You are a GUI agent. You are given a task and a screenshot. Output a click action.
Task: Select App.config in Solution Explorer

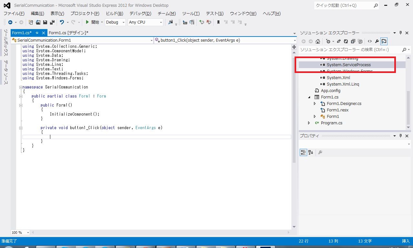coord(330,91)
